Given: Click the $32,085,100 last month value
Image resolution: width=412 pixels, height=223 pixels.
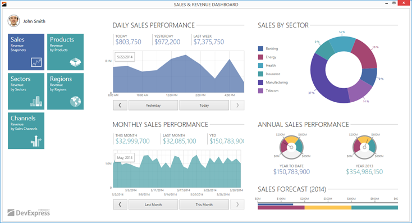Looking at the screenshot, I should tap(180, 141).
